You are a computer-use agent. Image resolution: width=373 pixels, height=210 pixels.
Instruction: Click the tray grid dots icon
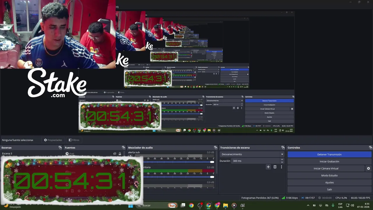[x=321, y=205]
